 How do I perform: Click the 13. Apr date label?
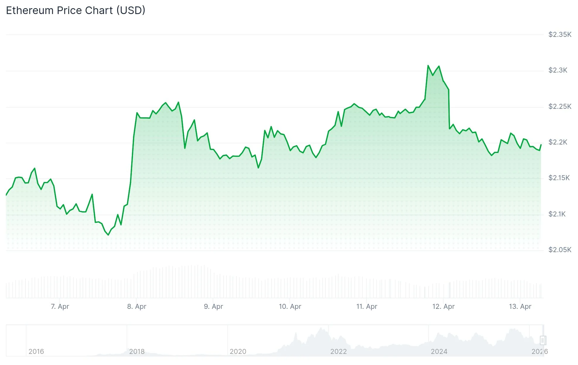coord(520,307)
